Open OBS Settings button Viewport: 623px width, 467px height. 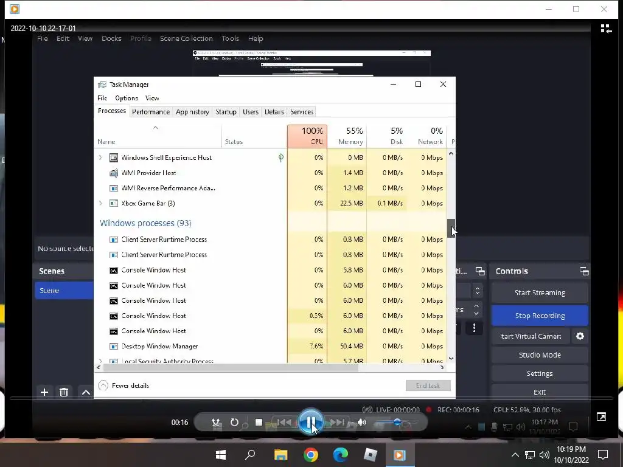tap(540, 373)
